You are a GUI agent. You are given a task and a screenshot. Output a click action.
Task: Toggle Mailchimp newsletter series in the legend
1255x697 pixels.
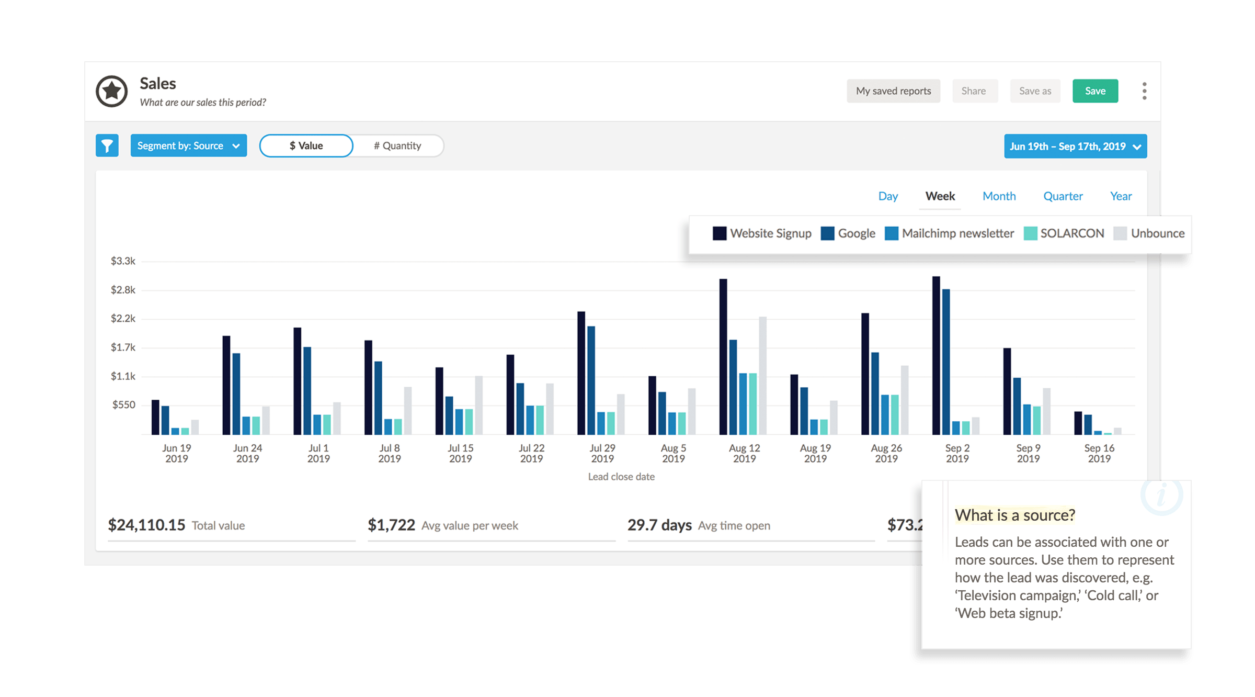(950, 233)
